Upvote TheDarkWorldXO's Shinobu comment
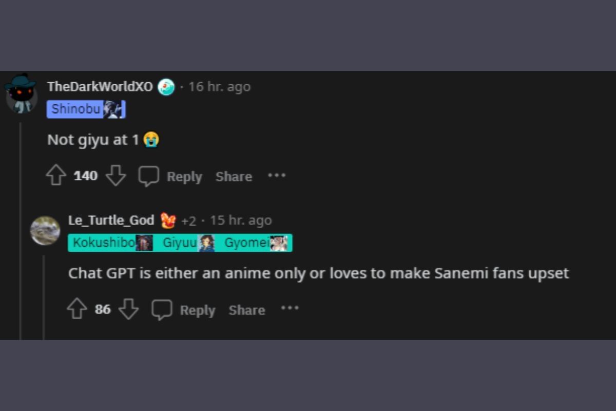616x411 pixels. pos(56,175)
